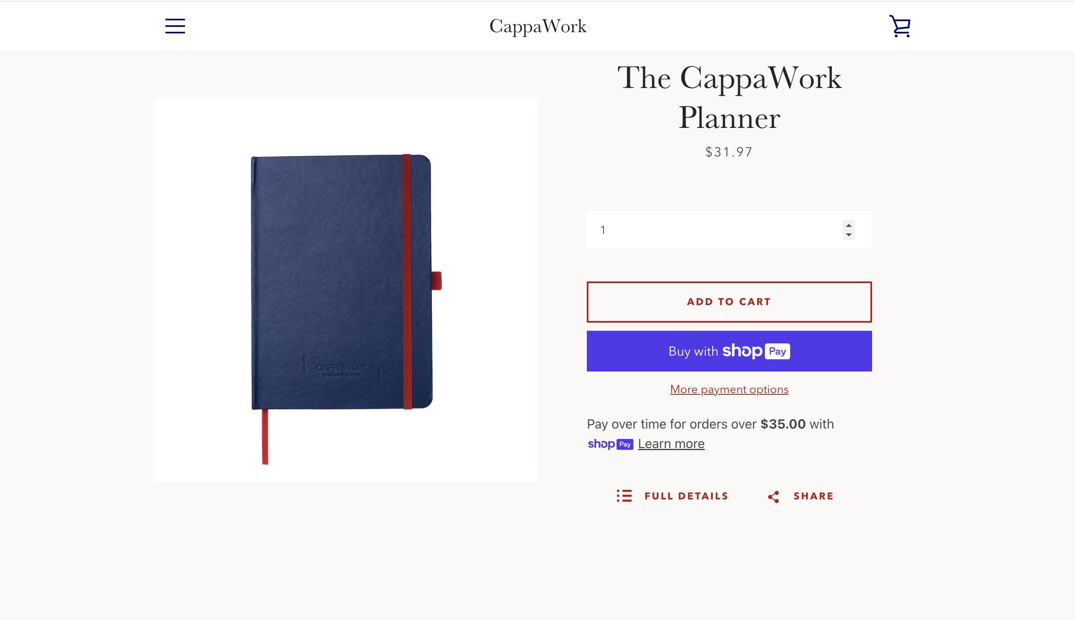The height and width of the screenshot is (620, 1075).
Task: Click the Share label
Action: (x=813, y=496)
